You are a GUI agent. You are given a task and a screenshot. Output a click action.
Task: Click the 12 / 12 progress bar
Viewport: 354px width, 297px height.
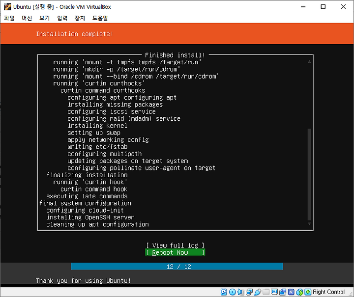click(x=177, y=267)
